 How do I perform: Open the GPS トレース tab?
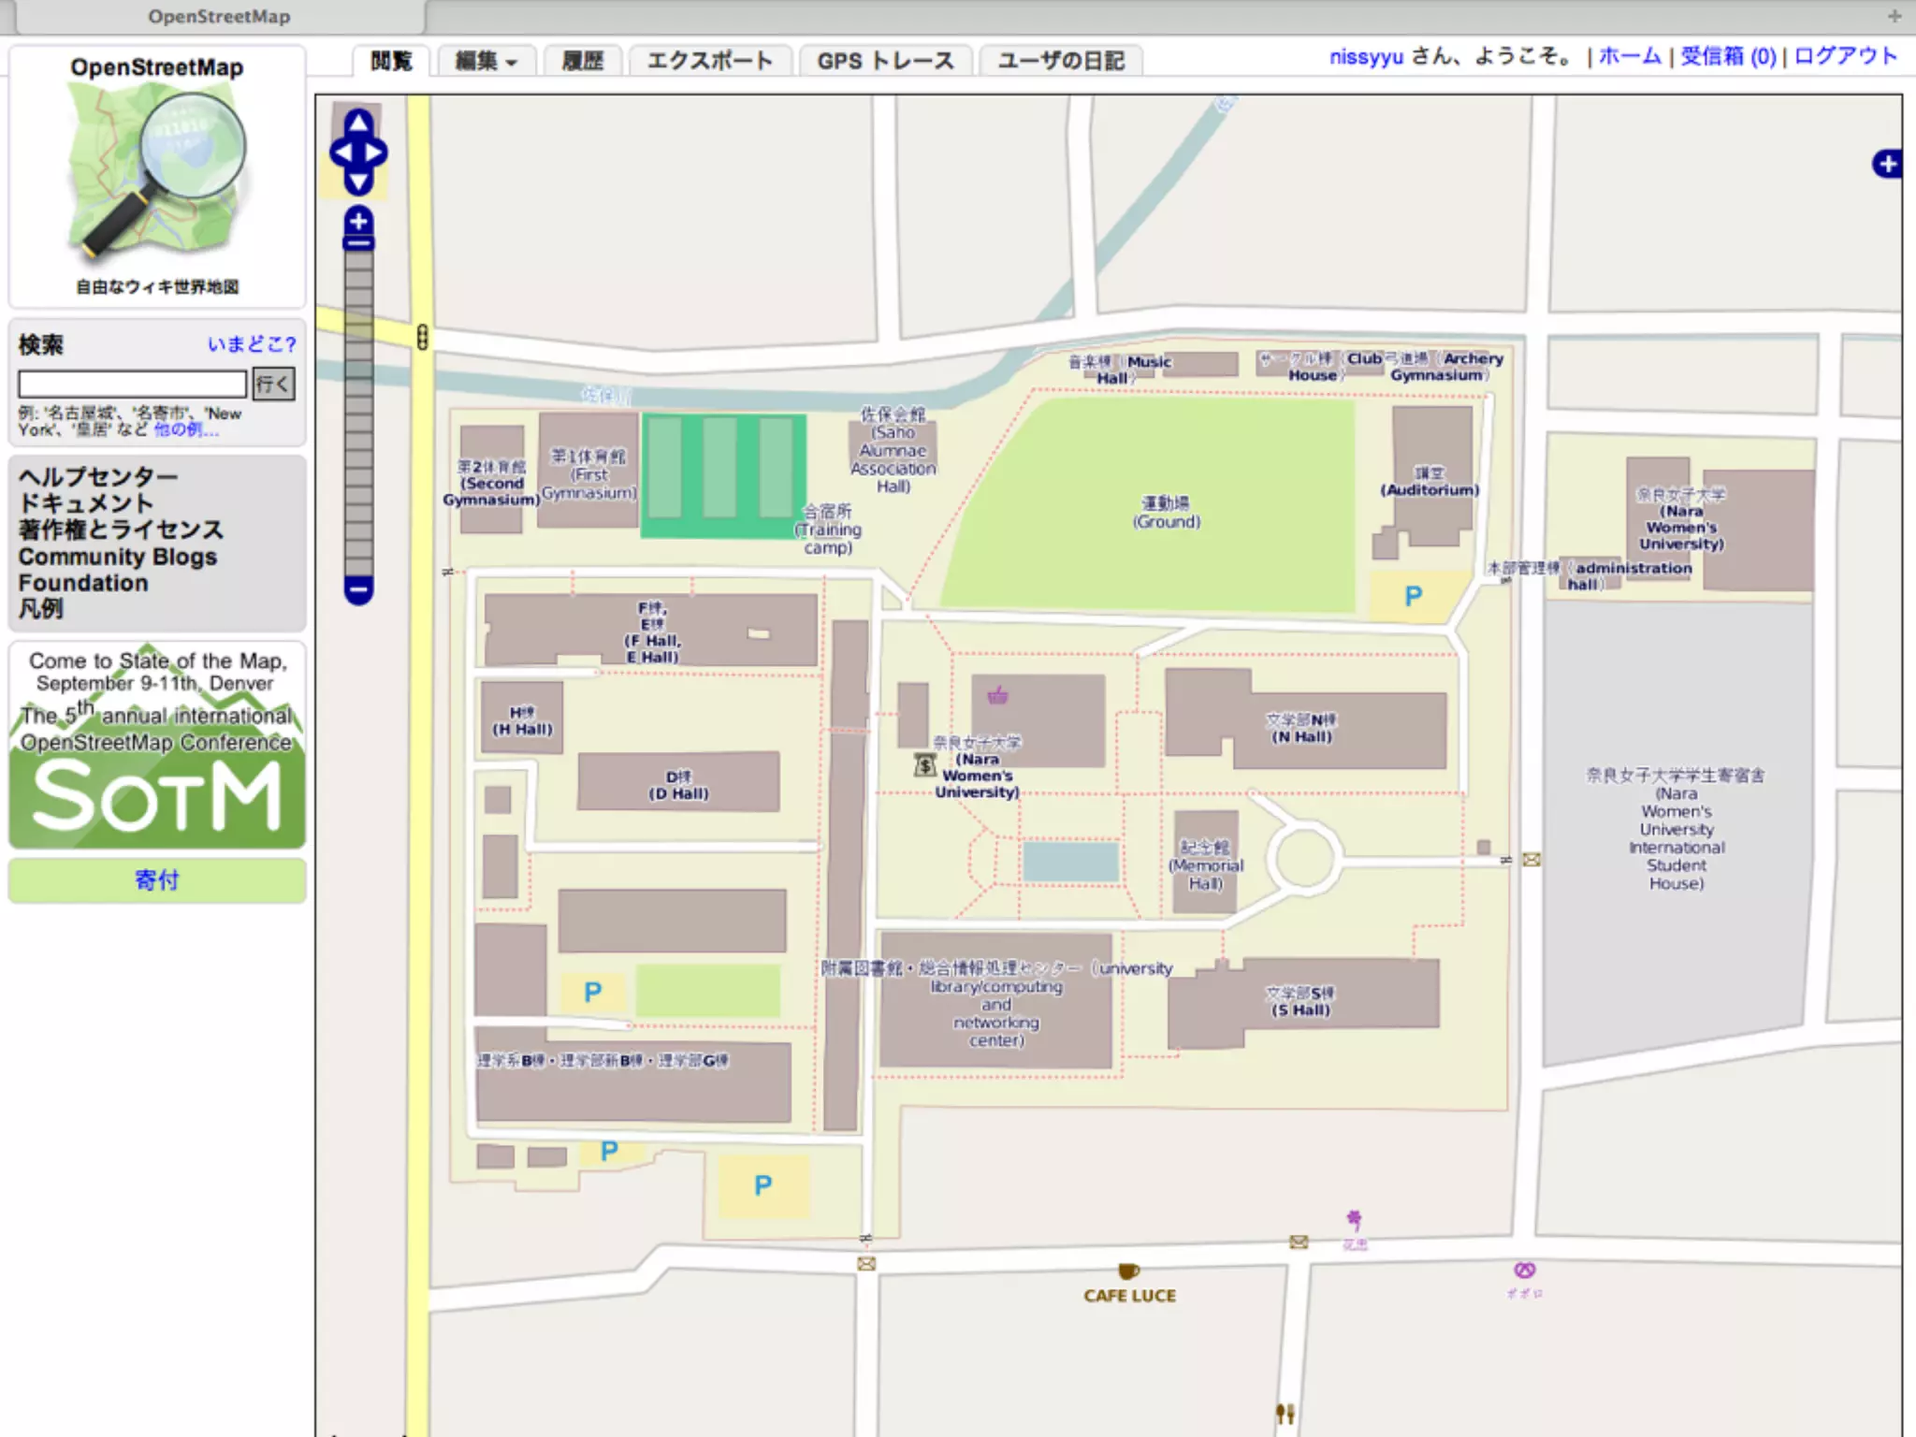tap(885, 62)
